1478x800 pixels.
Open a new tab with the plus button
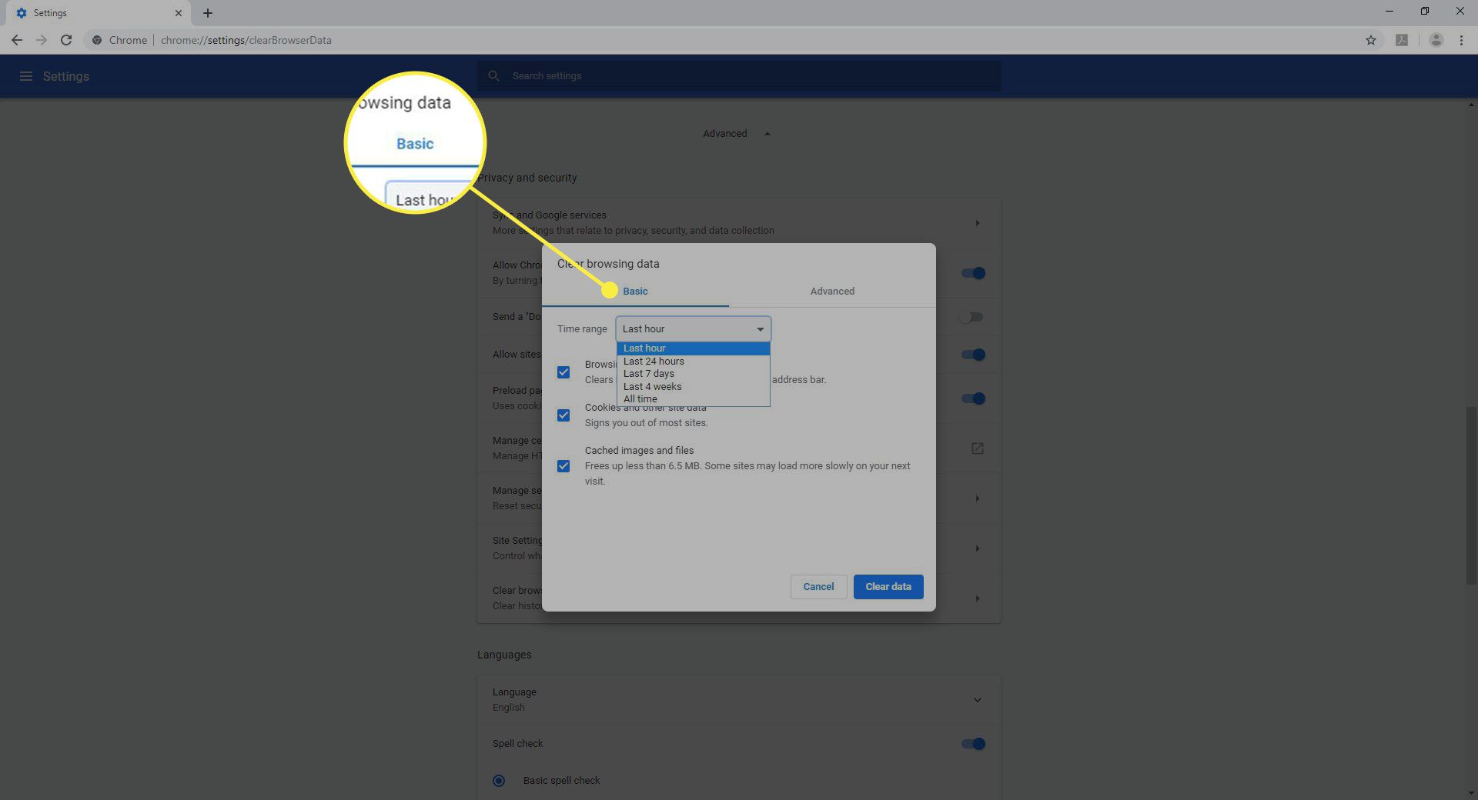pos(208,13)
